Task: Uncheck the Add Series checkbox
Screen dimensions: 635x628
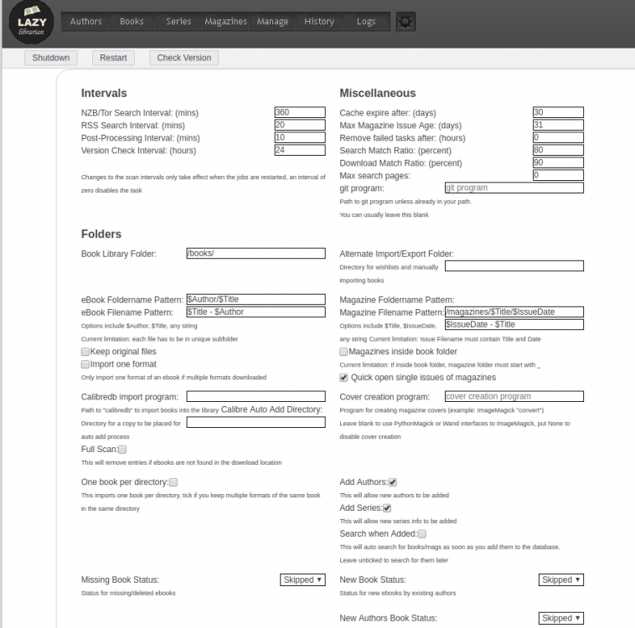Action: pos(387,508)
